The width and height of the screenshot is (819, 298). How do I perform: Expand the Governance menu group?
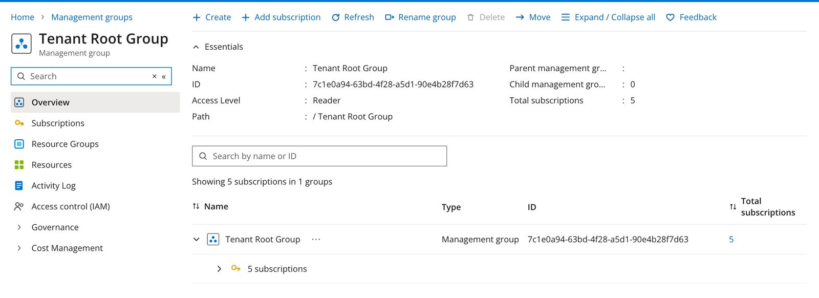point(19,227)
